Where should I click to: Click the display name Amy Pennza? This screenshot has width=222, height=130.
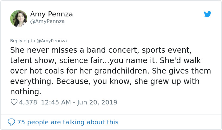click(x=51, y=14)
